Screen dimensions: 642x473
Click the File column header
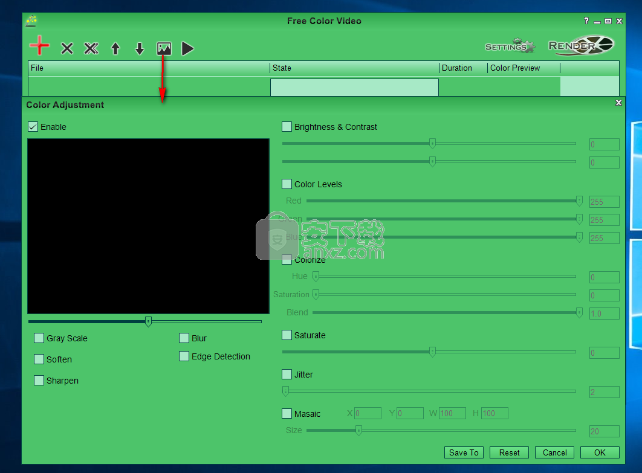[x=148, y=68]
